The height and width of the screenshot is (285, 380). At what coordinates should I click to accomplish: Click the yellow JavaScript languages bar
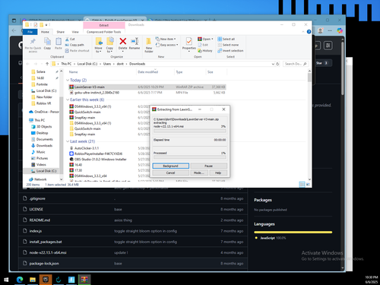click(x=293, y=232)
